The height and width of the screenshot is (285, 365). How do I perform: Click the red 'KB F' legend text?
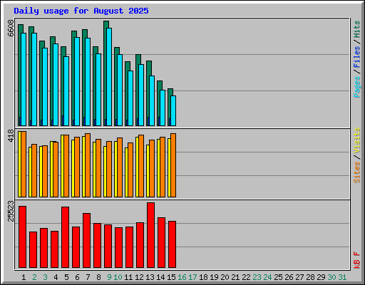click(x=356, y=260)
